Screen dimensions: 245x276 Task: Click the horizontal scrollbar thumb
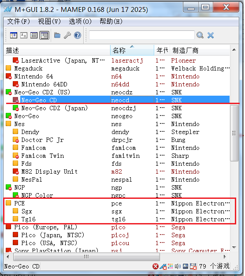tap(86, 257)
